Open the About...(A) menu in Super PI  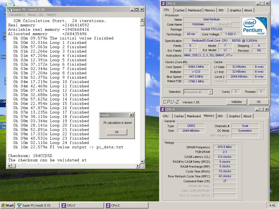(x=35, y=15)
